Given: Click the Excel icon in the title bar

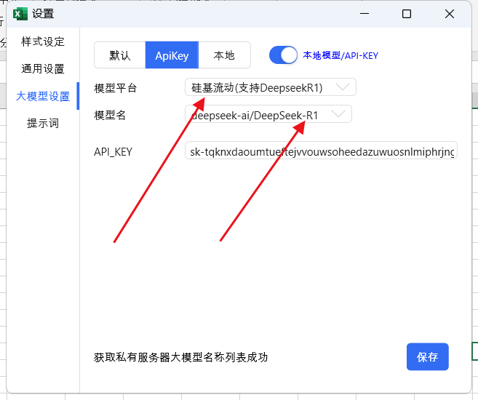Looking at the screenshot, I should 20,14.
